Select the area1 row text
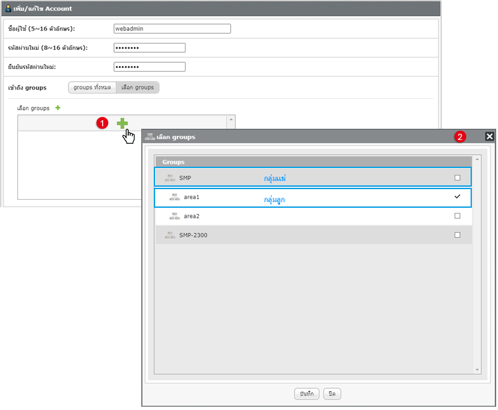Viewport: 498px width, 410px height. pyautogui.click(x=192, y=197)
